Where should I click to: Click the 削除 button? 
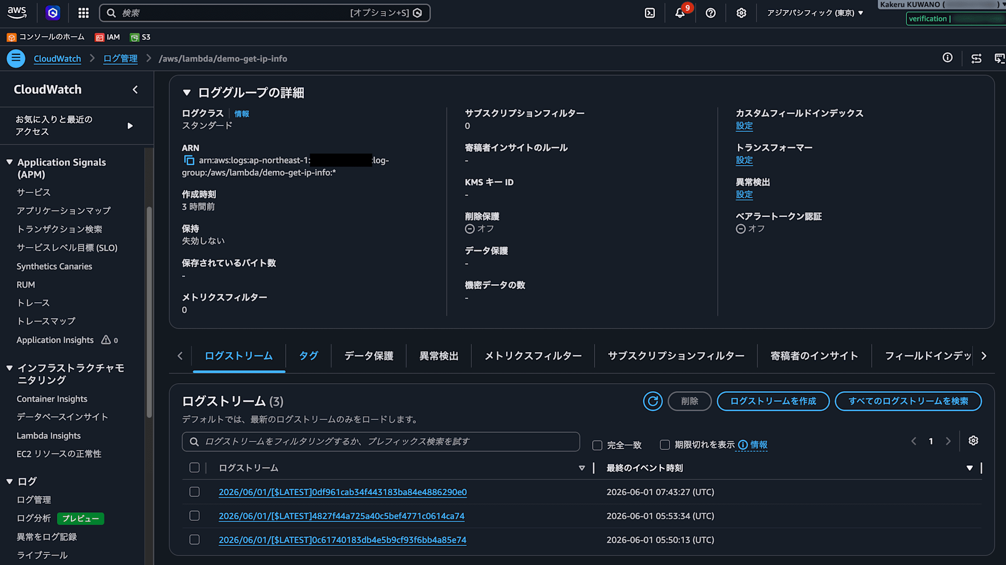(690, 401)
